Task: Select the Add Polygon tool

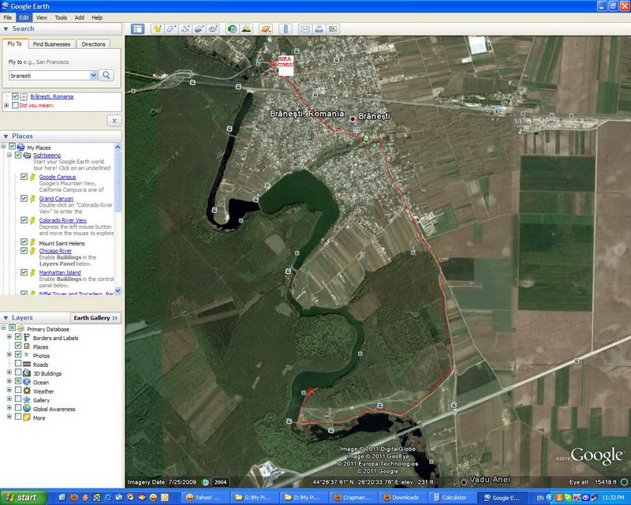Action: click(x=171, y=29)
